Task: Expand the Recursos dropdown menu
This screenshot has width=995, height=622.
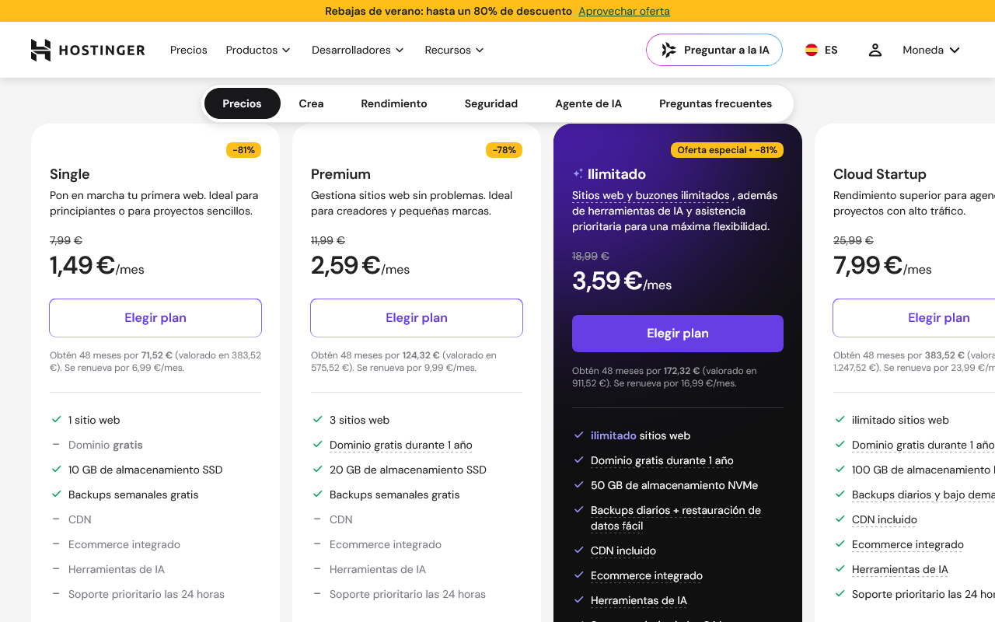Action: coord(455,50)
